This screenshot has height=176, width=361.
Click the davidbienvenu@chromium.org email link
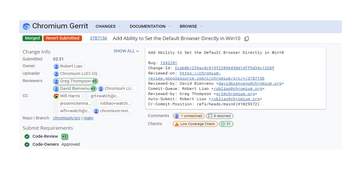click(250, 84)
